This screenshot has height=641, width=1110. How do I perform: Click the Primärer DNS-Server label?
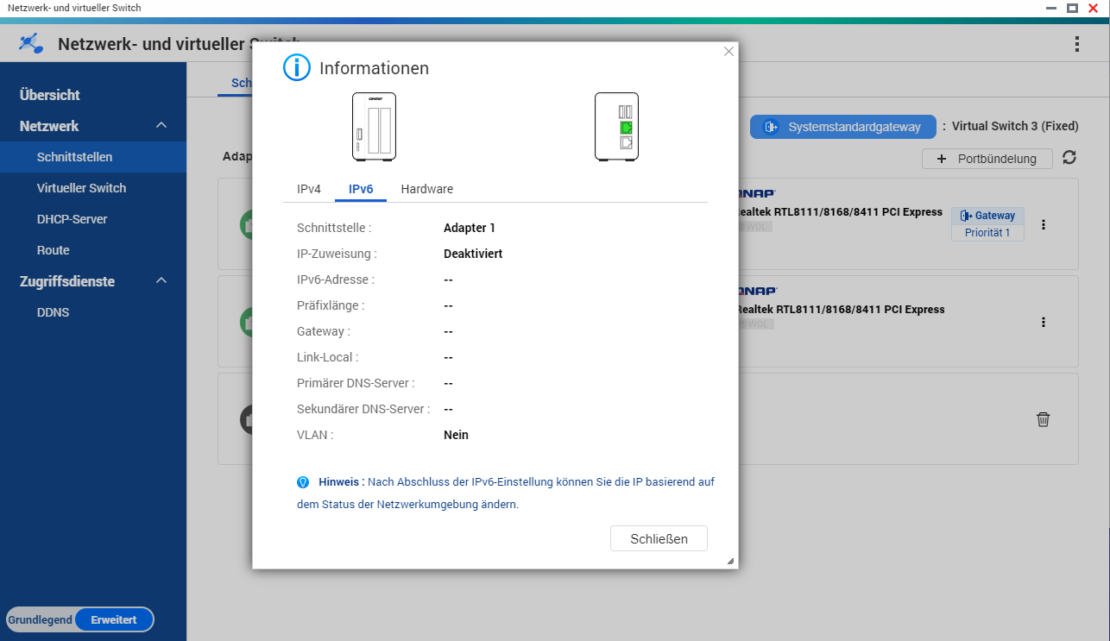pos(356,383)
